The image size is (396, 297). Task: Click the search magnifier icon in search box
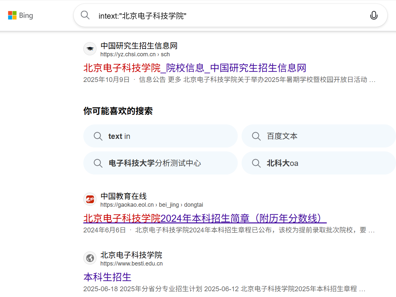click(85, 15)
